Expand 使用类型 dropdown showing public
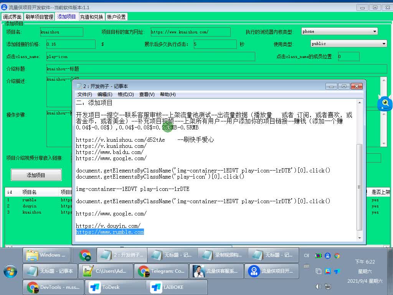This screenshot has width=393, height=295. [348, 44]
